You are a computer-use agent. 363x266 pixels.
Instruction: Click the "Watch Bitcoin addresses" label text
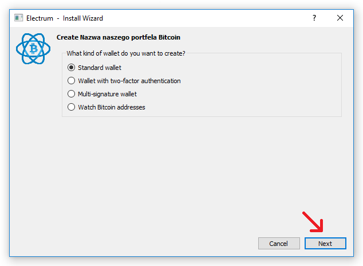112,107
